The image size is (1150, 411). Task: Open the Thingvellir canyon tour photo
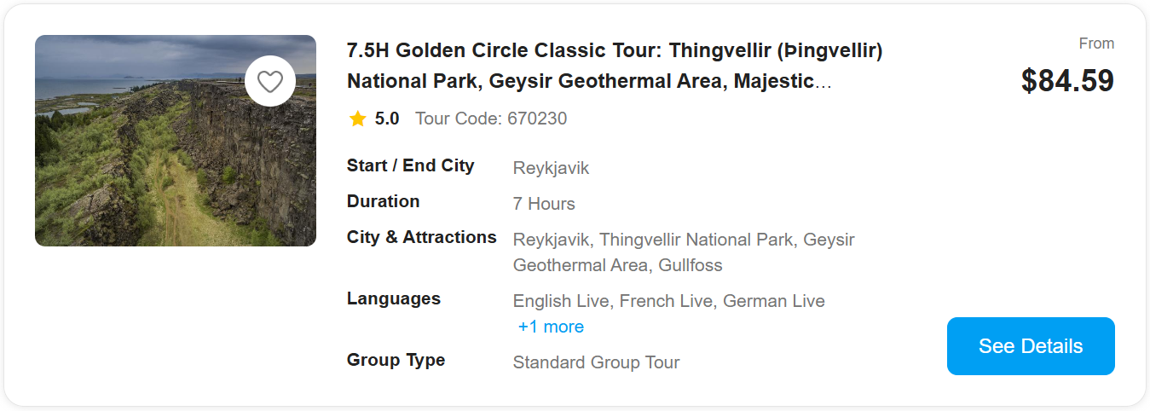coord(153,162)
